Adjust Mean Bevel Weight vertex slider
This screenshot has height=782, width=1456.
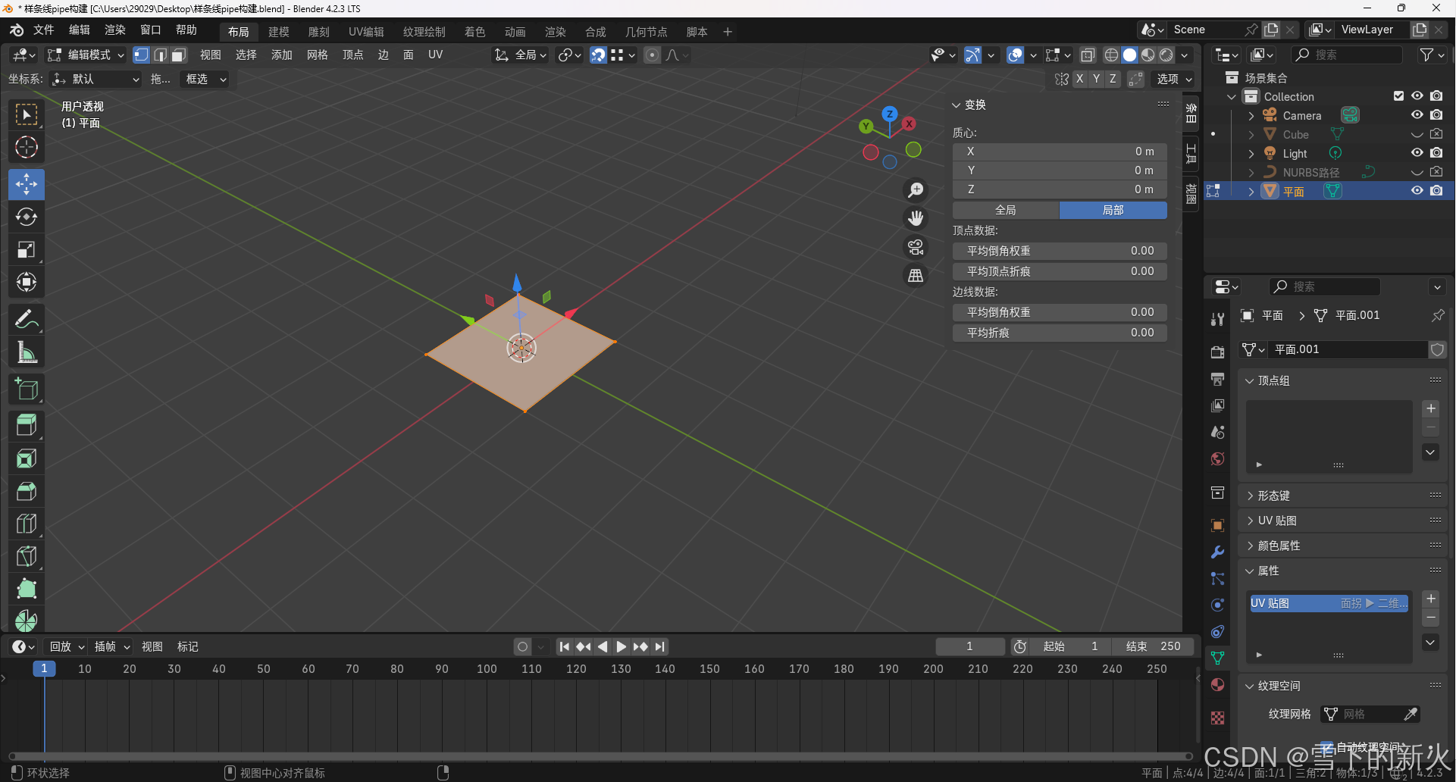coord(1060,251)
